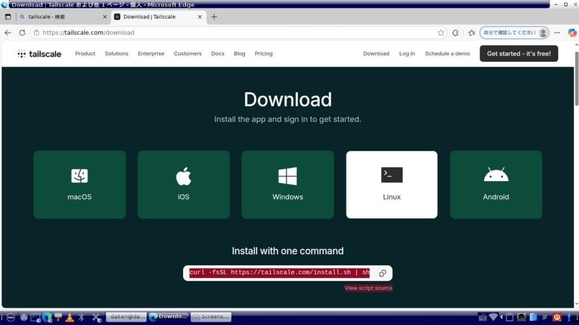
Task: Go to the Pricing page
Action: 263,54
